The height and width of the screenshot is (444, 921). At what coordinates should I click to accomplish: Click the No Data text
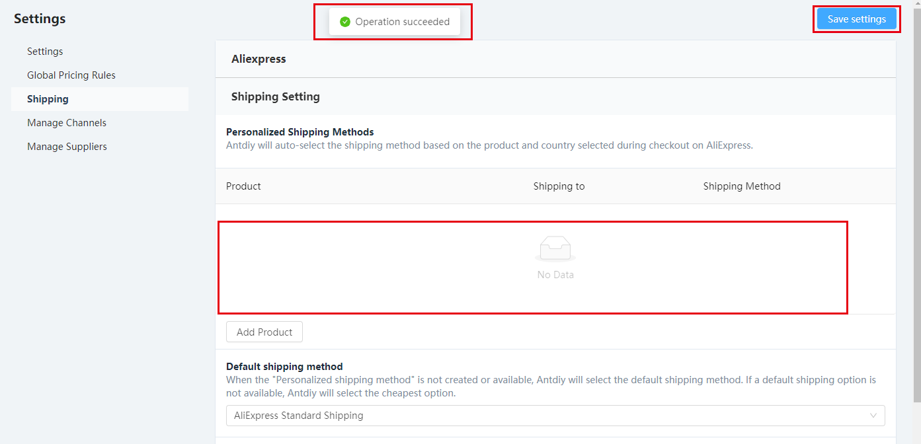click(555, 275)
